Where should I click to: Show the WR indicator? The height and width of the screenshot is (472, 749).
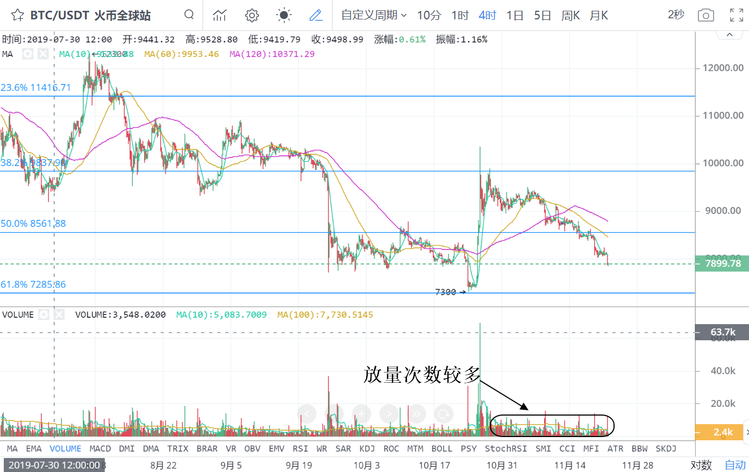click(322, 448)
